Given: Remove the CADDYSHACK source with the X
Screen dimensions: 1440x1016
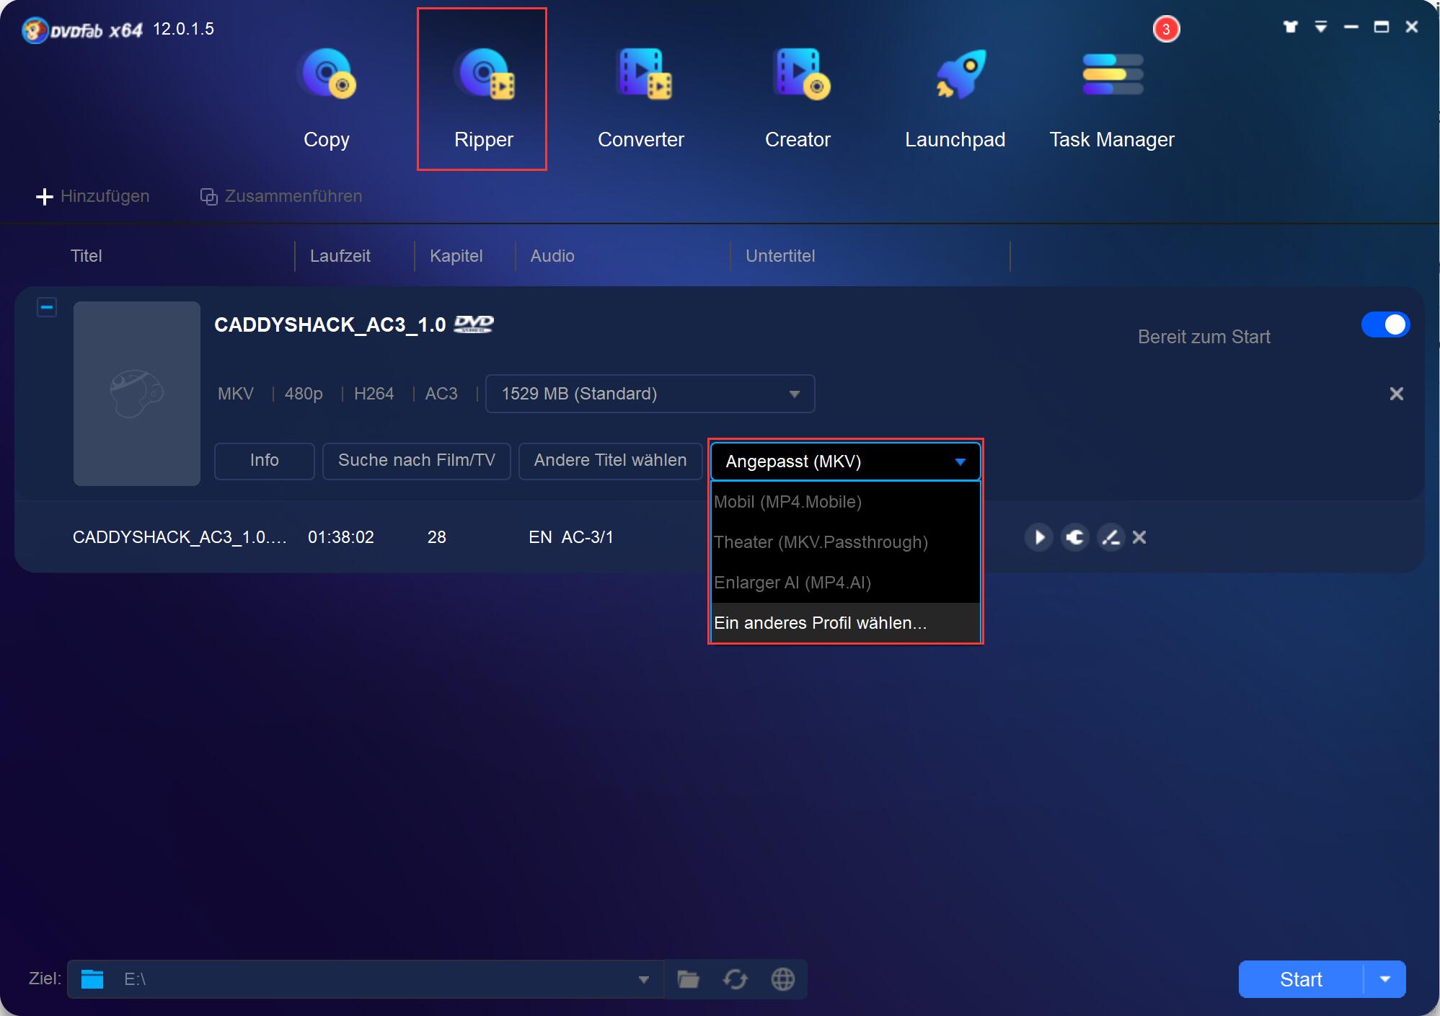Looking at the screenshot, I should click(x=1397, y=394).
